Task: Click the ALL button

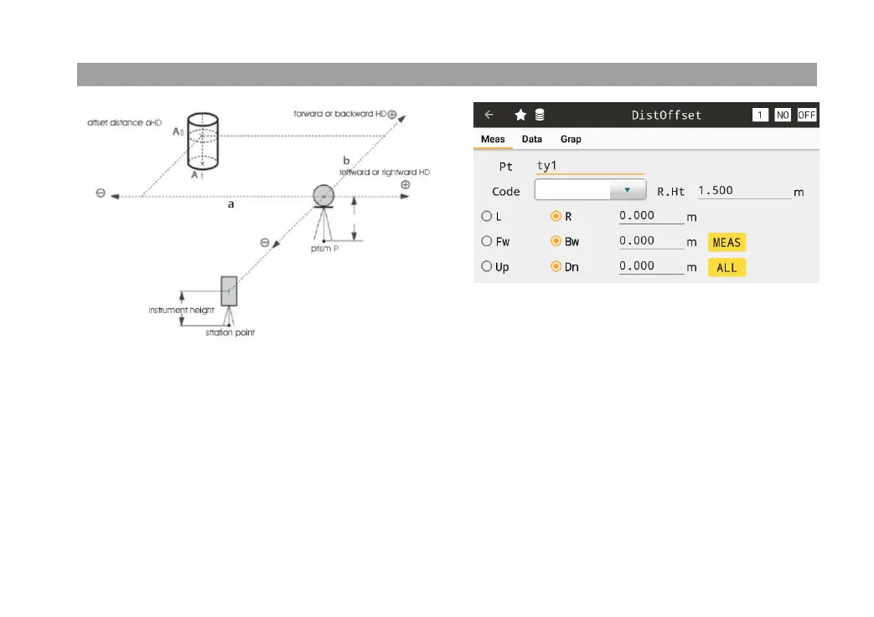Action: [x=727, y=268]
